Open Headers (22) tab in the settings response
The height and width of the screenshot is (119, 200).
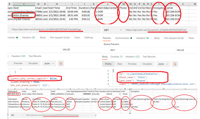pos(18,56)
